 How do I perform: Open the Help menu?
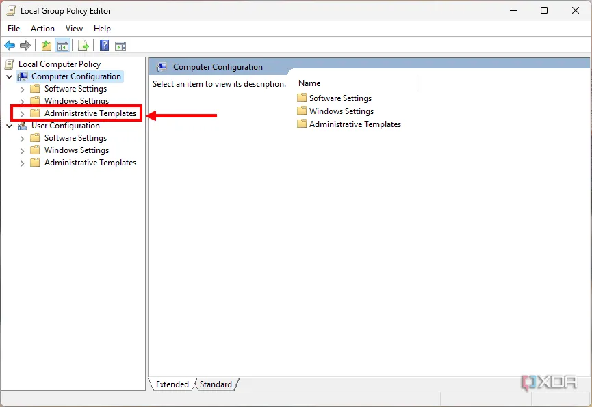coord(102,29)
